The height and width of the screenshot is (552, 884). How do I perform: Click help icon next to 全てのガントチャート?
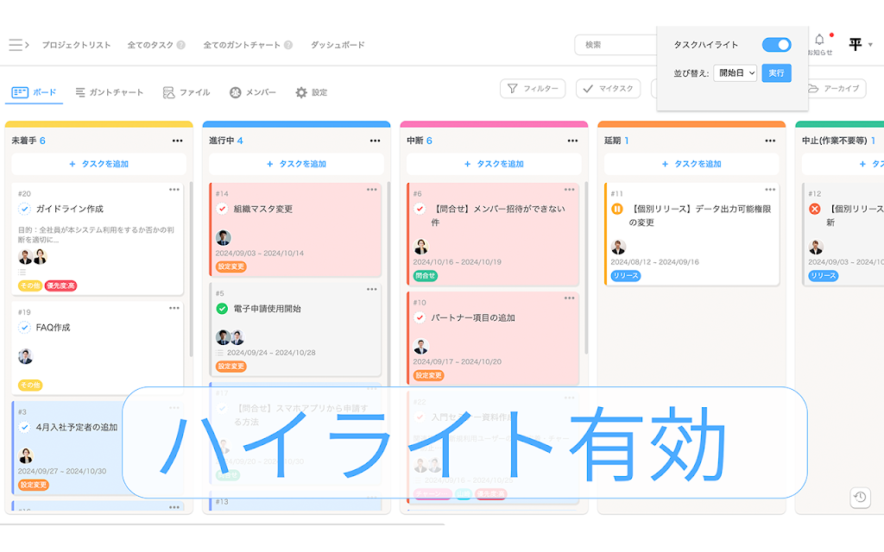click(288, 45)
